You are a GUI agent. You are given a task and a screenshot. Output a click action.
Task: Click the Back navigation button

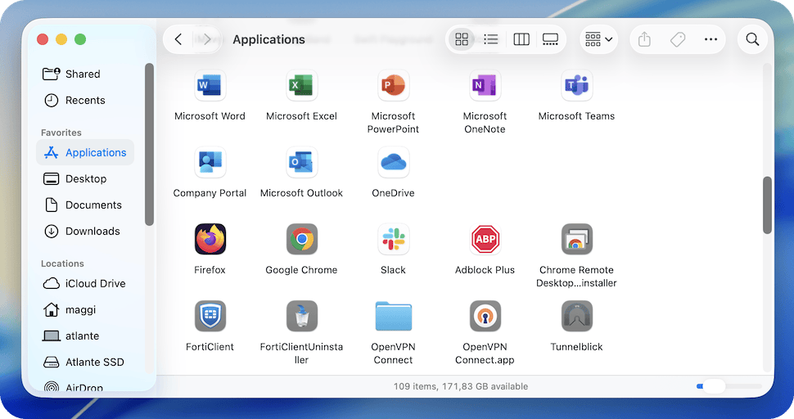(x=178, y=39)
